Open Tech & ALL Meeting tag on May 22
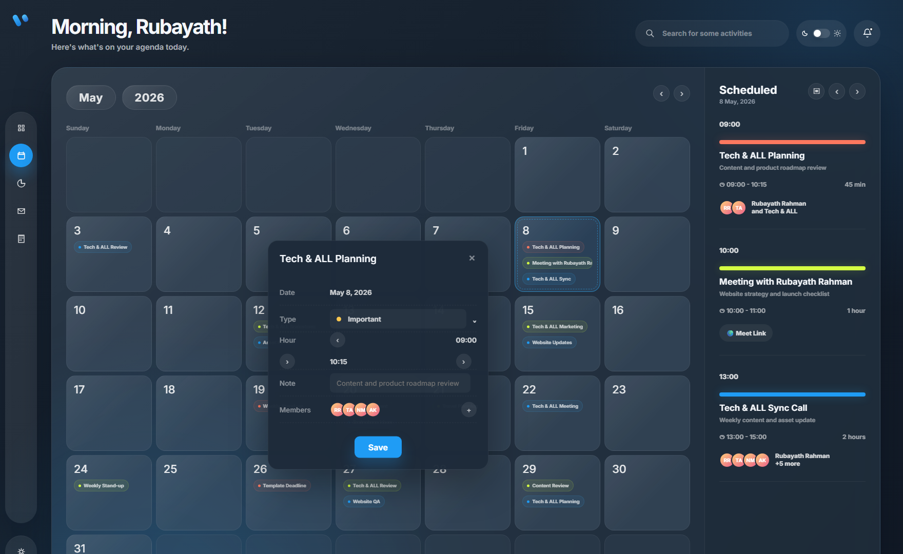The width and height of the screenshot is (903, 554). click(553, 406)
